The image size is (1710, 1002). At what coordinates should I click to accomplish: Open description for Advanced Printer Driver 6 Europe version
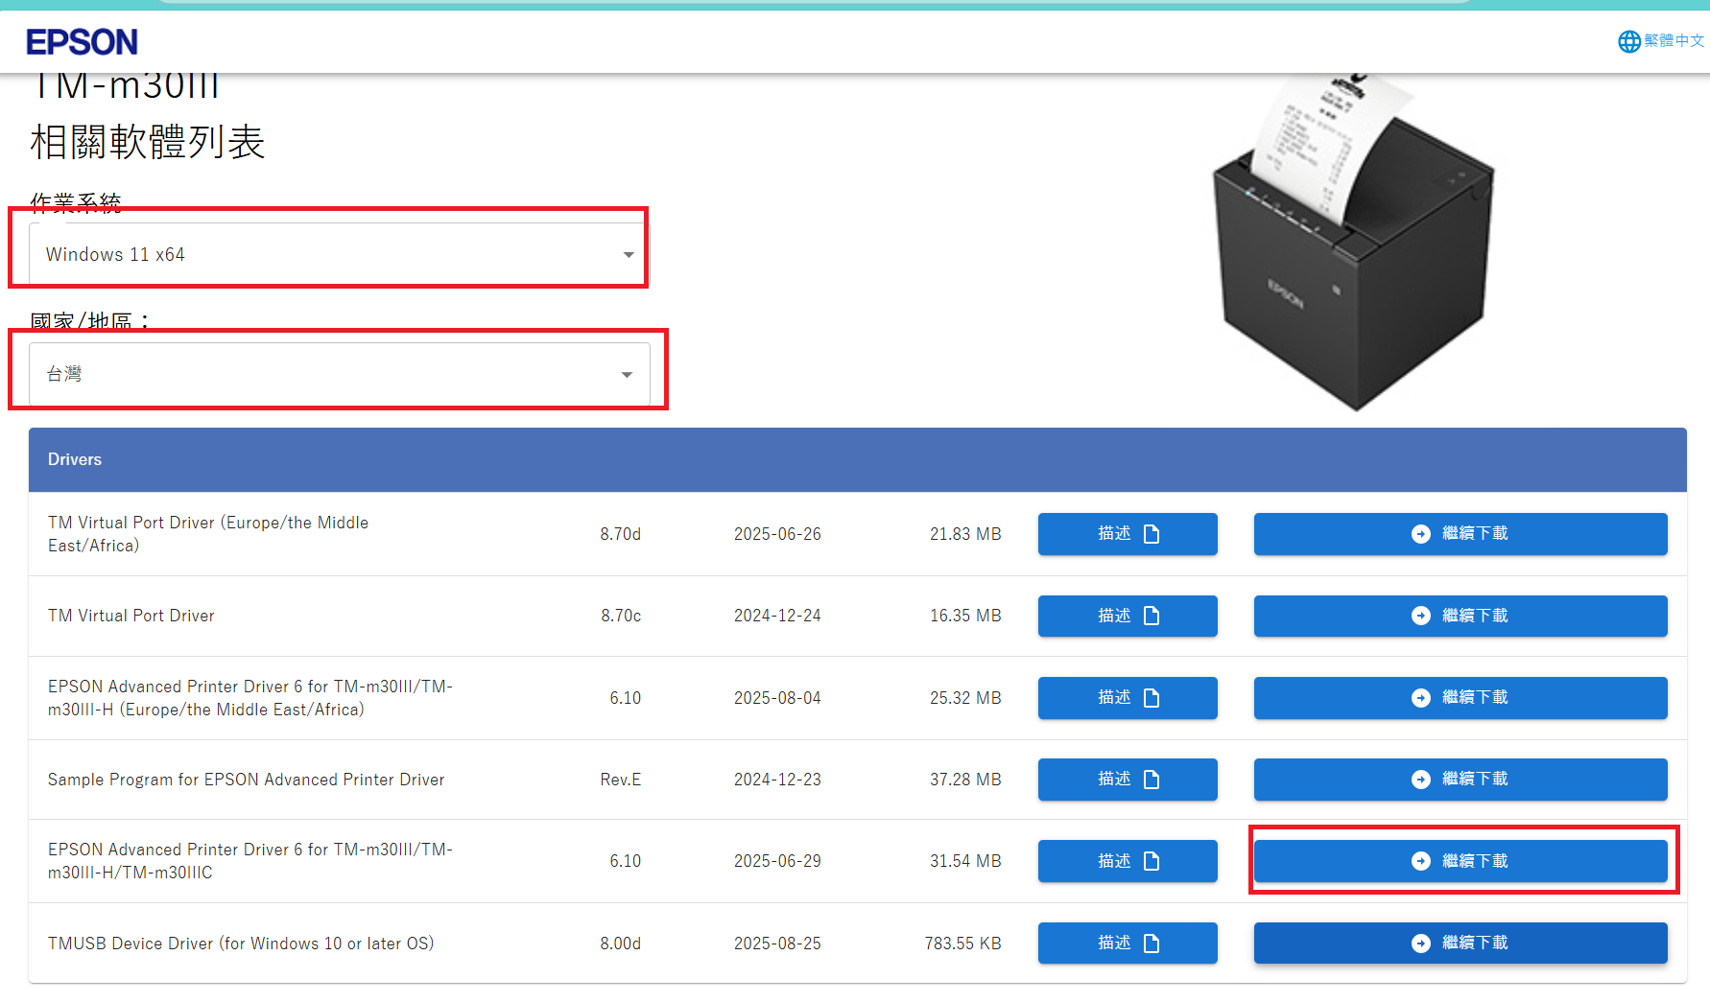click(x=1128, y=698)
